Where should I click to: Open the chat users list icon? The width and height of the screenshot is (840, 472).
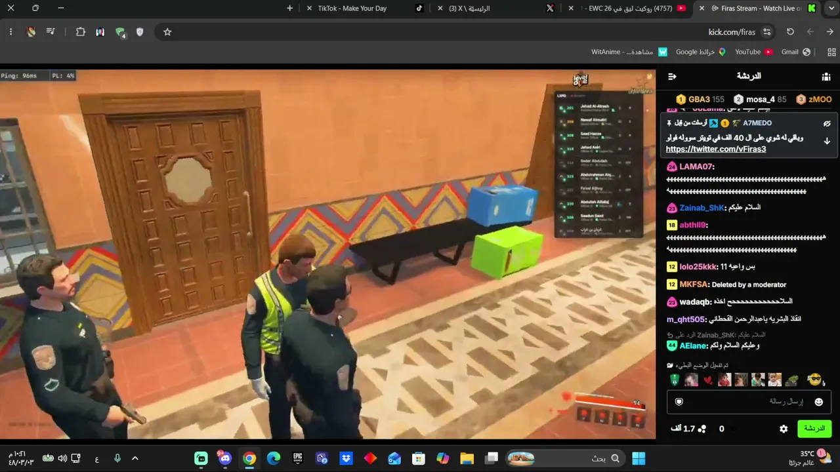826,77
